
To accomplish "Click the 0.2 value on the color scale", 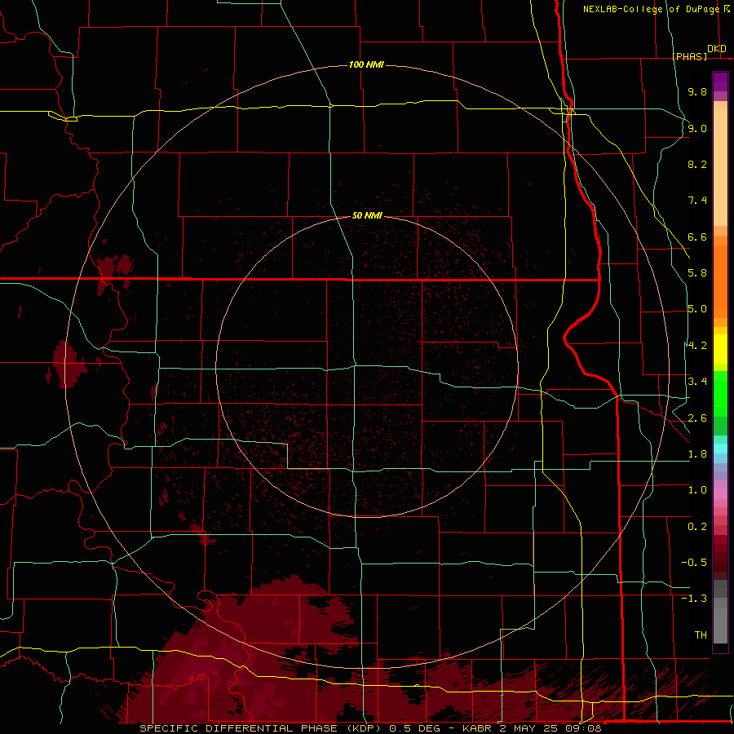I will point(697,527).
